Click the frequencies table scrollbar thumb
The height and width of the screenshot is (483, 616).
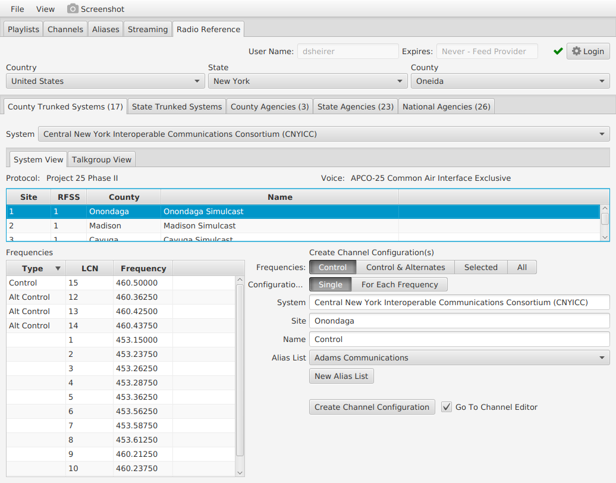[240, 370]
